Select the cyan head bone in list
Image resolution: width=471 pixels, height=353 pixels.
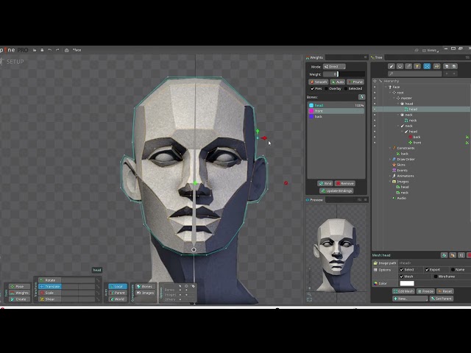click(336, 105)
